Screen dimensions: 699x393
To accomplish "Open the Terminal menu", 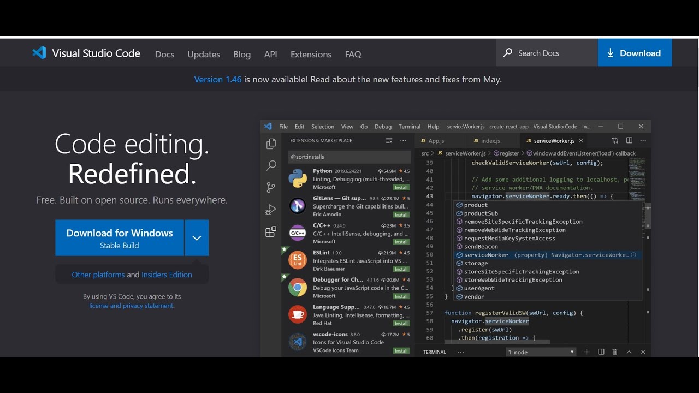I will coord(410,127).
